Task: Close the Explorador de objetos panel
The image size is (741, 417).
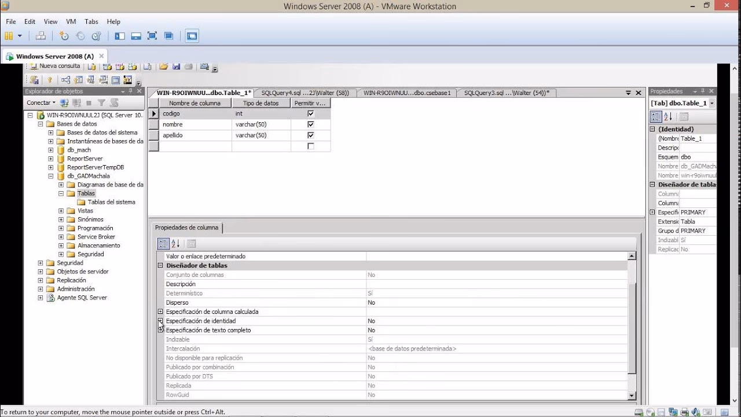Action: coord(139,92)
